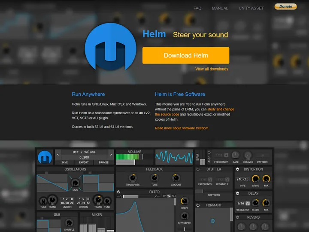Click the blue formant XY pad handle

pyautogui.click(x=212, y=221)
